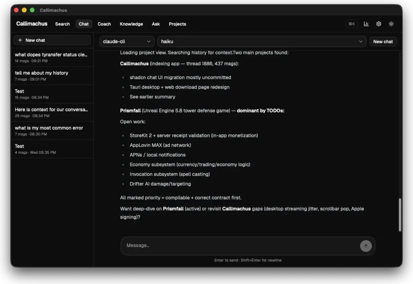Click New chat button at top right

(x=383, y=41)
